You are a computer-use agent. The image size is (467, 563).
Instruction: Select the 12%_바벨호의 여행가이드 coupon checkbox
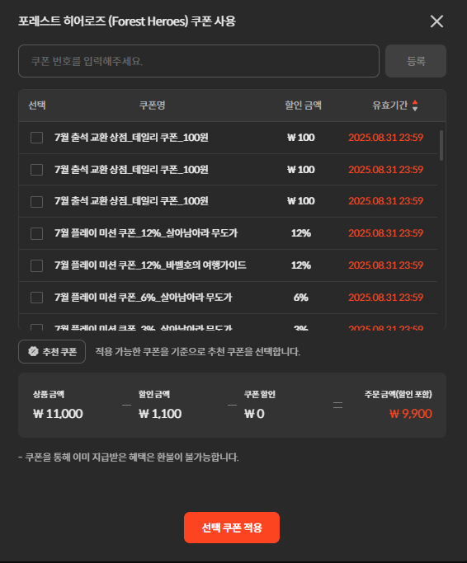click(36, 265)
